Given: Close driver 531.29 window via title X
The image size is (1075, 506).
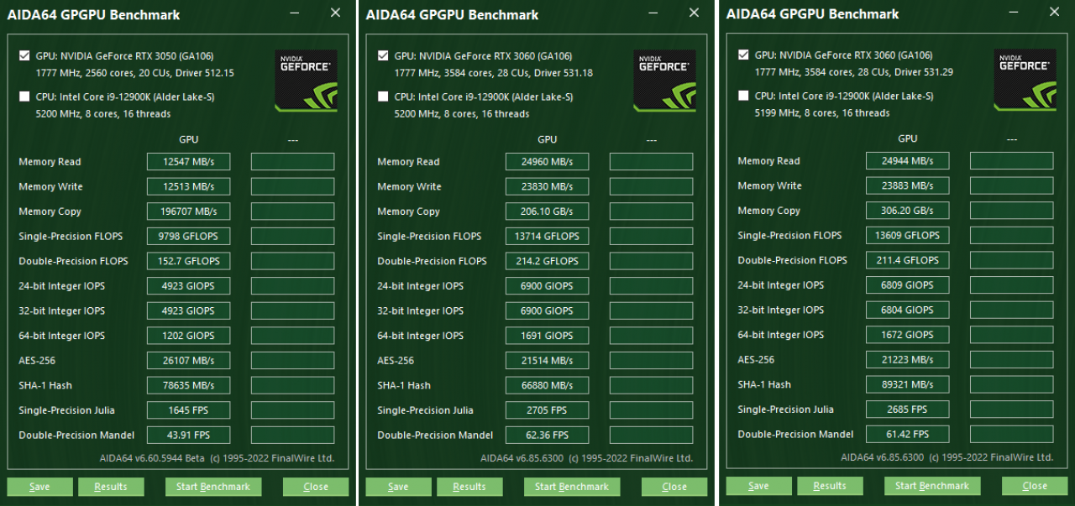Looking at the screenshot, I should 1054,13.
